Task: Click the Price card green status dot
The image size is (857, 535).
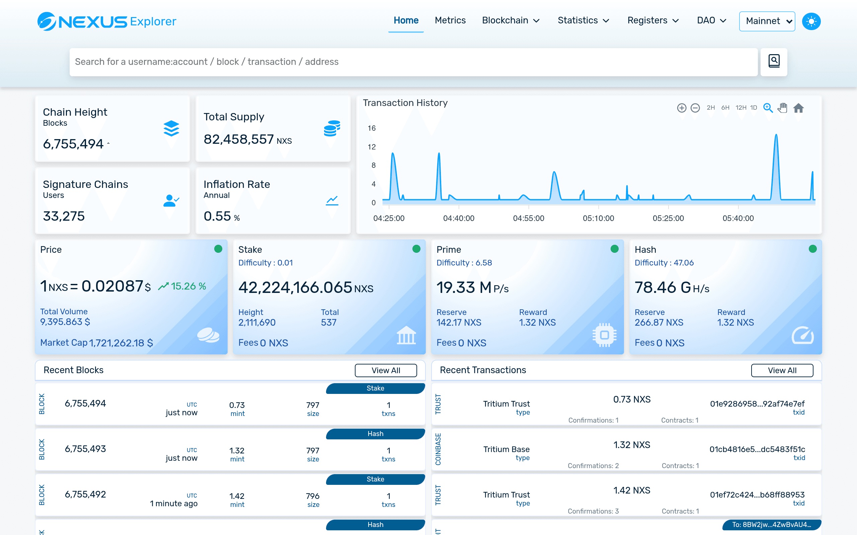Action: (218, 249)
